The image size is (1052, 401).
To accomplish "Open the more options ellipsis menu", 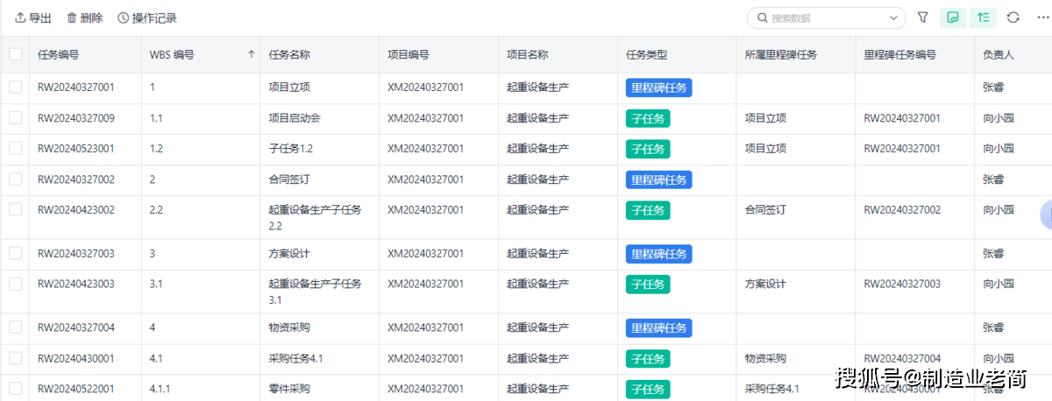I will pyautogui.click(x=1041, y=18).
